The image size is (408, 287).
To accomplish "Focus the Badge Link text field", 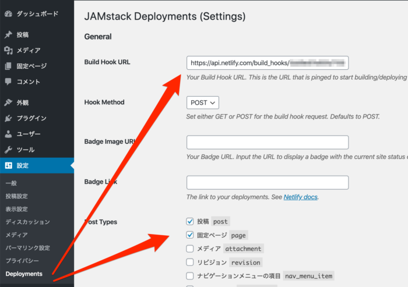I will 267,182.
